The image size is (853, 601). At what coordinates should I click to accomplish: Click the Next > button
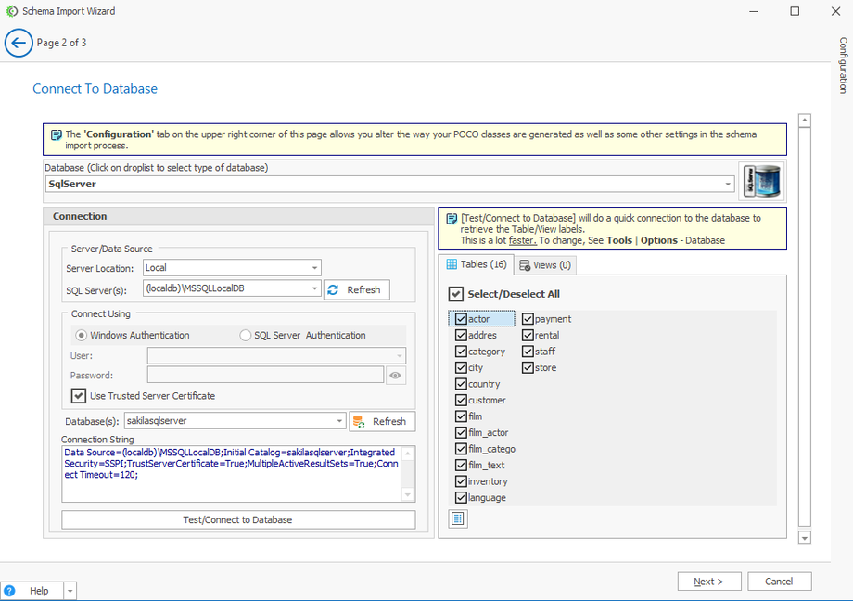(709, 582)
